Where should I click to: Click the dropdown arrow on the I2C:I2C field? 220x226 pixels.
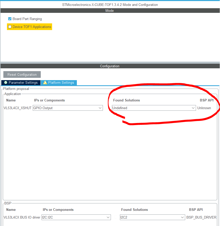click(108, 217)
